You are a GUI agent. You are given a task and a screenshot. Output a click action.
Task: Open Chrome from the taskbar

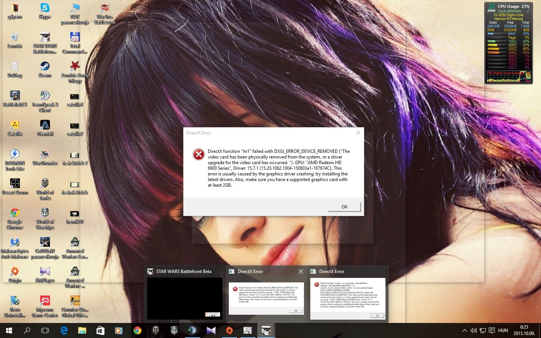click(x=137, y=330)
